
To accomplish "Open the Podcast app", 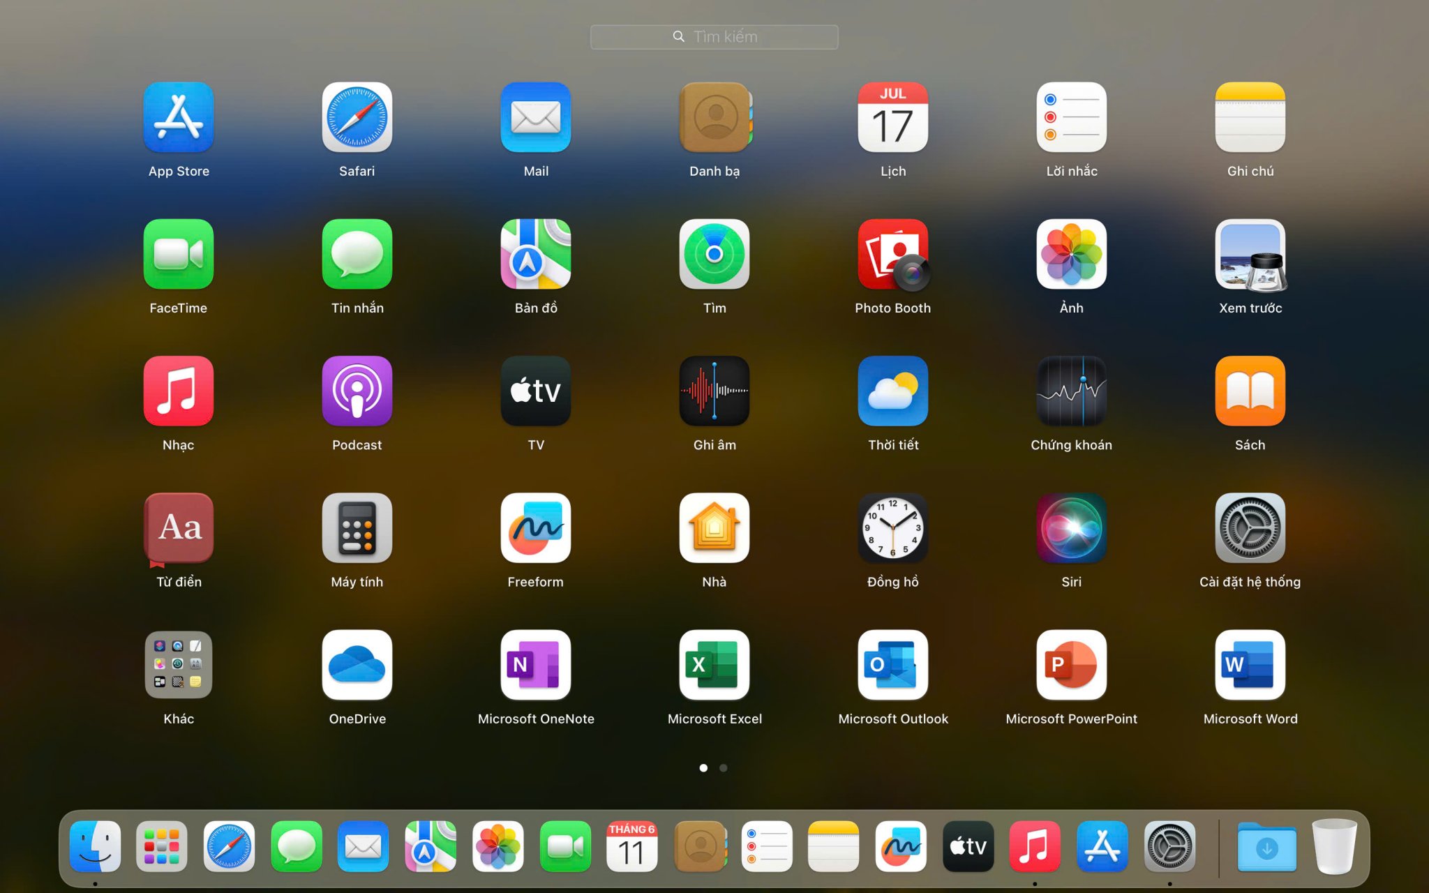I will (x=357, y=391).
